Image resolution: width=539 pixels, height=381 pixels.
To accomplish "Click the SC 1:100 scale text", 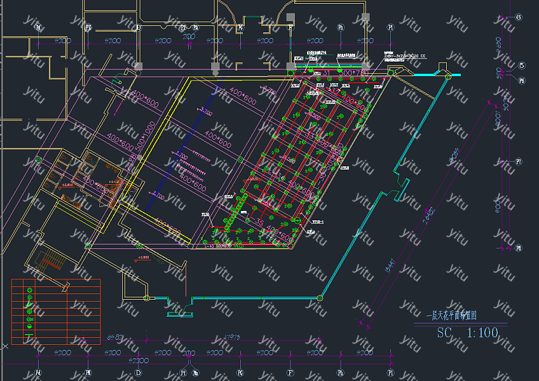I will [468, 333].
